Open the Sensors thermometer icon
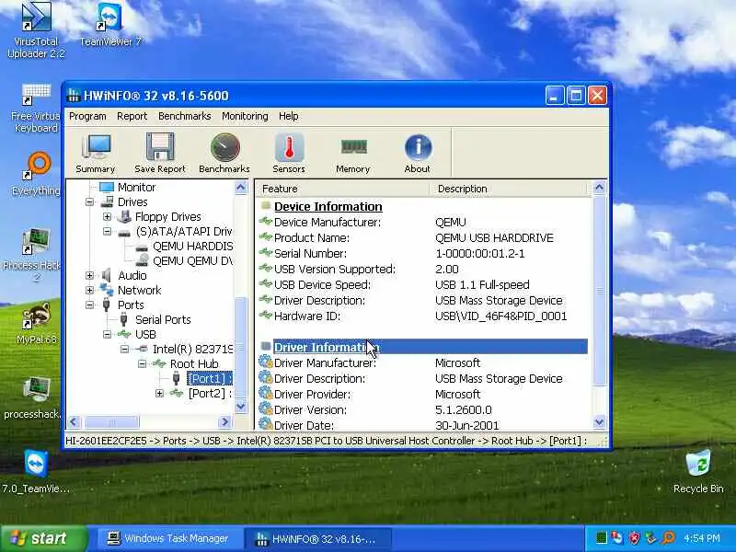Screen dimensions: 736x552 (289, 154)
